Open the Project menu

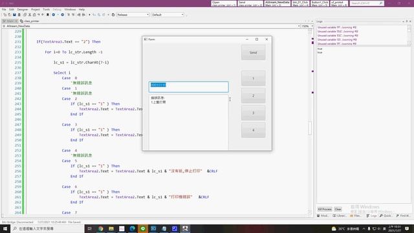[36, 10]
